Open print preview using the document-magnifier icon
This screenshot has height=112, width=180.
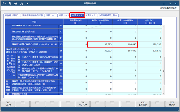[x=10, y=3]
